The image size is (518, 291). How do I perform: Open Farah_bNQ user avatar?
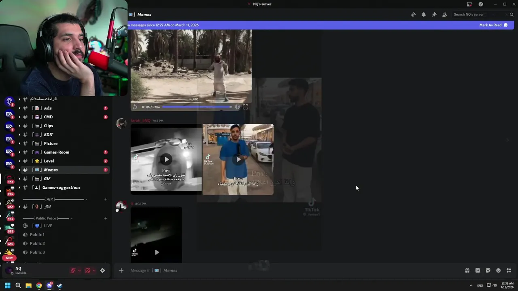tap(121, 124)
